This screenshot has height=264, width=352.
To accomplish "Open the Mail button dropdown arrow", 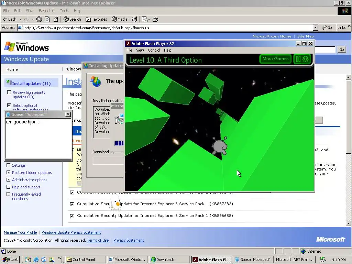I will 149,19.
